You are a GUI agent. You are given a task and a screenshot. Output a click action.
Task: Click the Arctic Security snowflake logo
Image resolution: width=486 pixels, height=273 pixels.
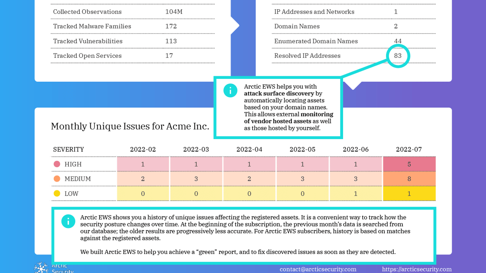tap(41, 268)
